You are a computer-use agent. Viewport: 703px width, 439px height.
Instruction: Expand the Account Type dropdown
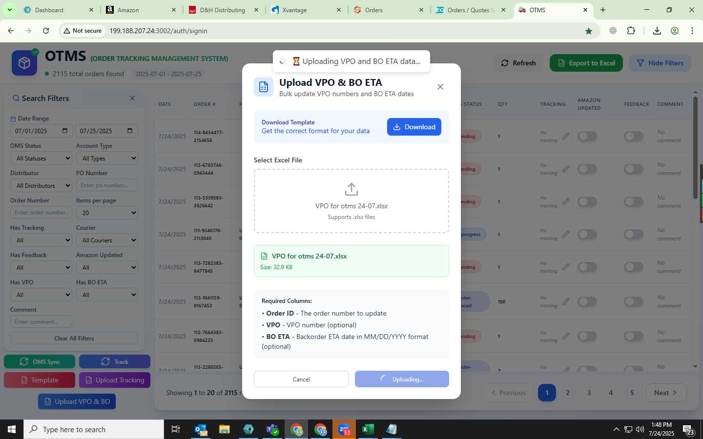click(107, 158)
